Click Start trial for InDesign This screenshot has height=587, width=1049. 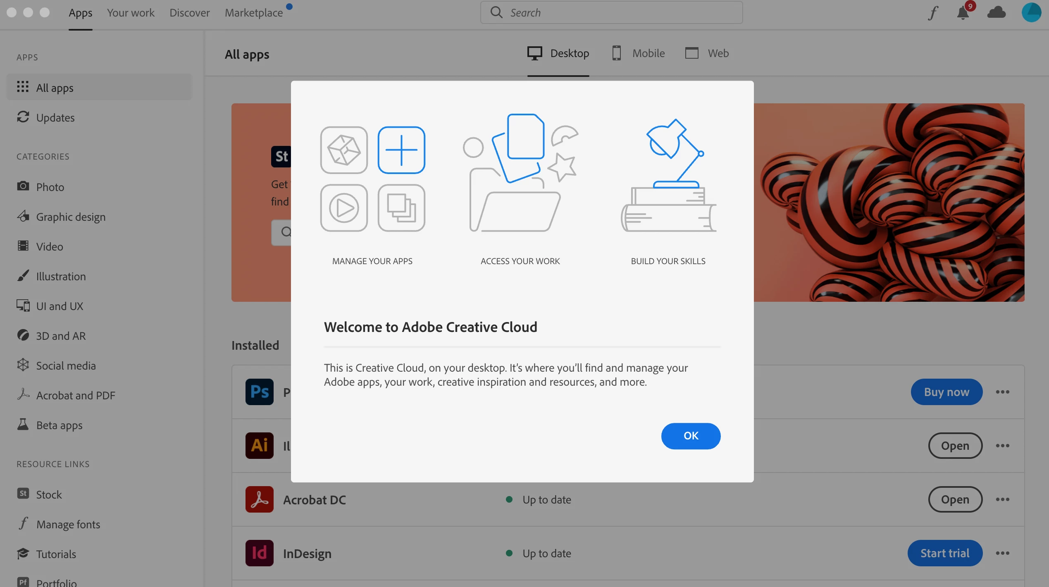944,553
